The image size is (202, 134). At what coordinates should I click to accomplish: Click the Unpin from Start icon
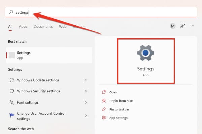104,101
